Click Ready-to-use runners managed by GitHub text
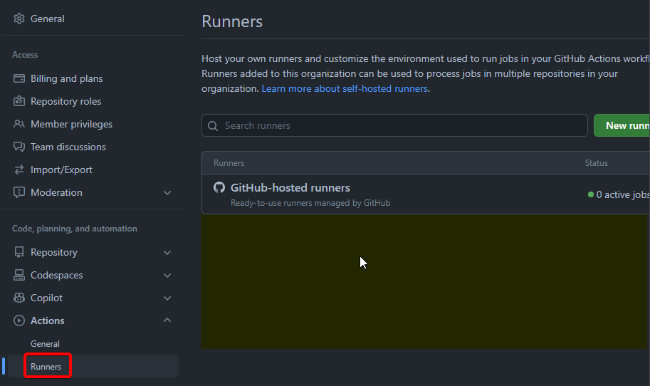 310,203
